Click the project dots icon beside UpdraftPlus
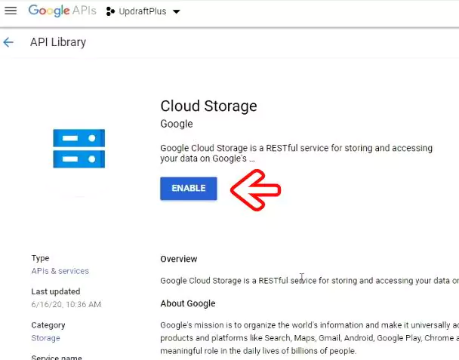459x360 pixels. [x=110, y=12]
